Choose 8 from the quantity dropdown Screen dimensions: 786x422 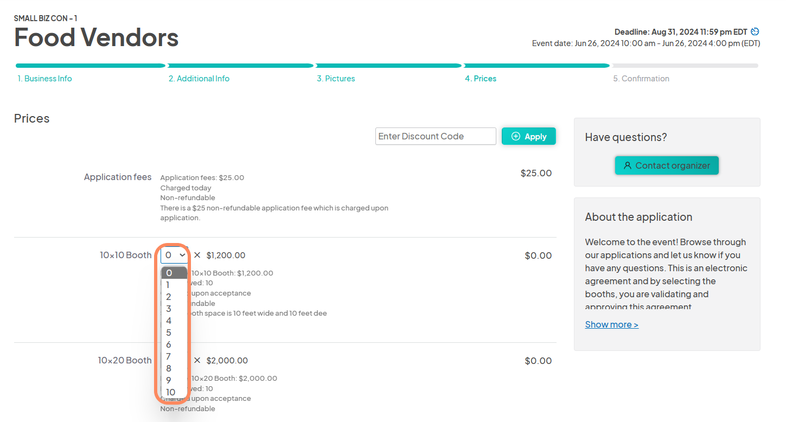[174, 368]
